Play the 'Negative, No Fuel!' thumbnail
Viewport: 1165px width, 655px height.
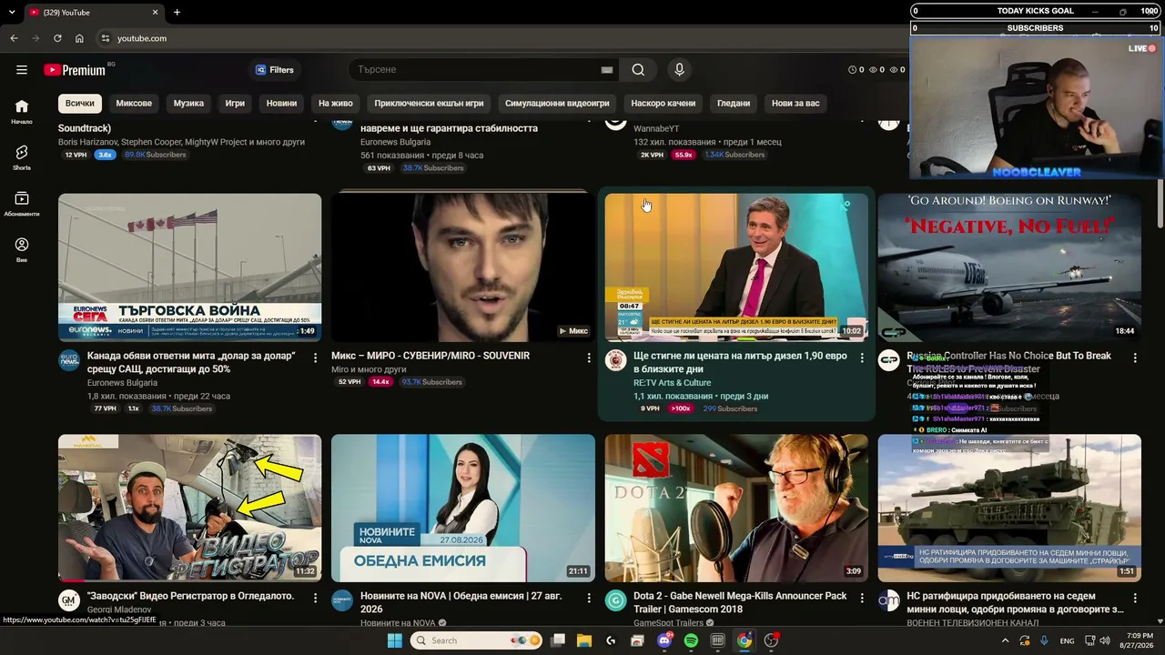pos(1009,267)
